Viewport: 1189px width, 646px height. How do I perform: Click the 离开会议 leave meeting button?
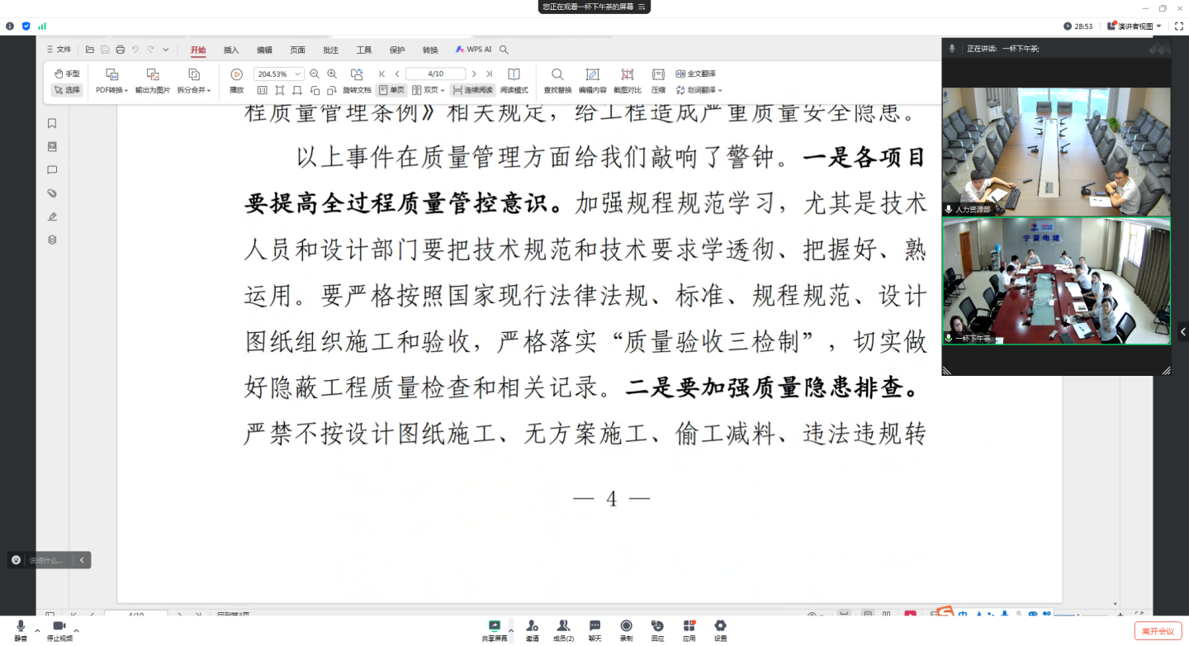1158,631
